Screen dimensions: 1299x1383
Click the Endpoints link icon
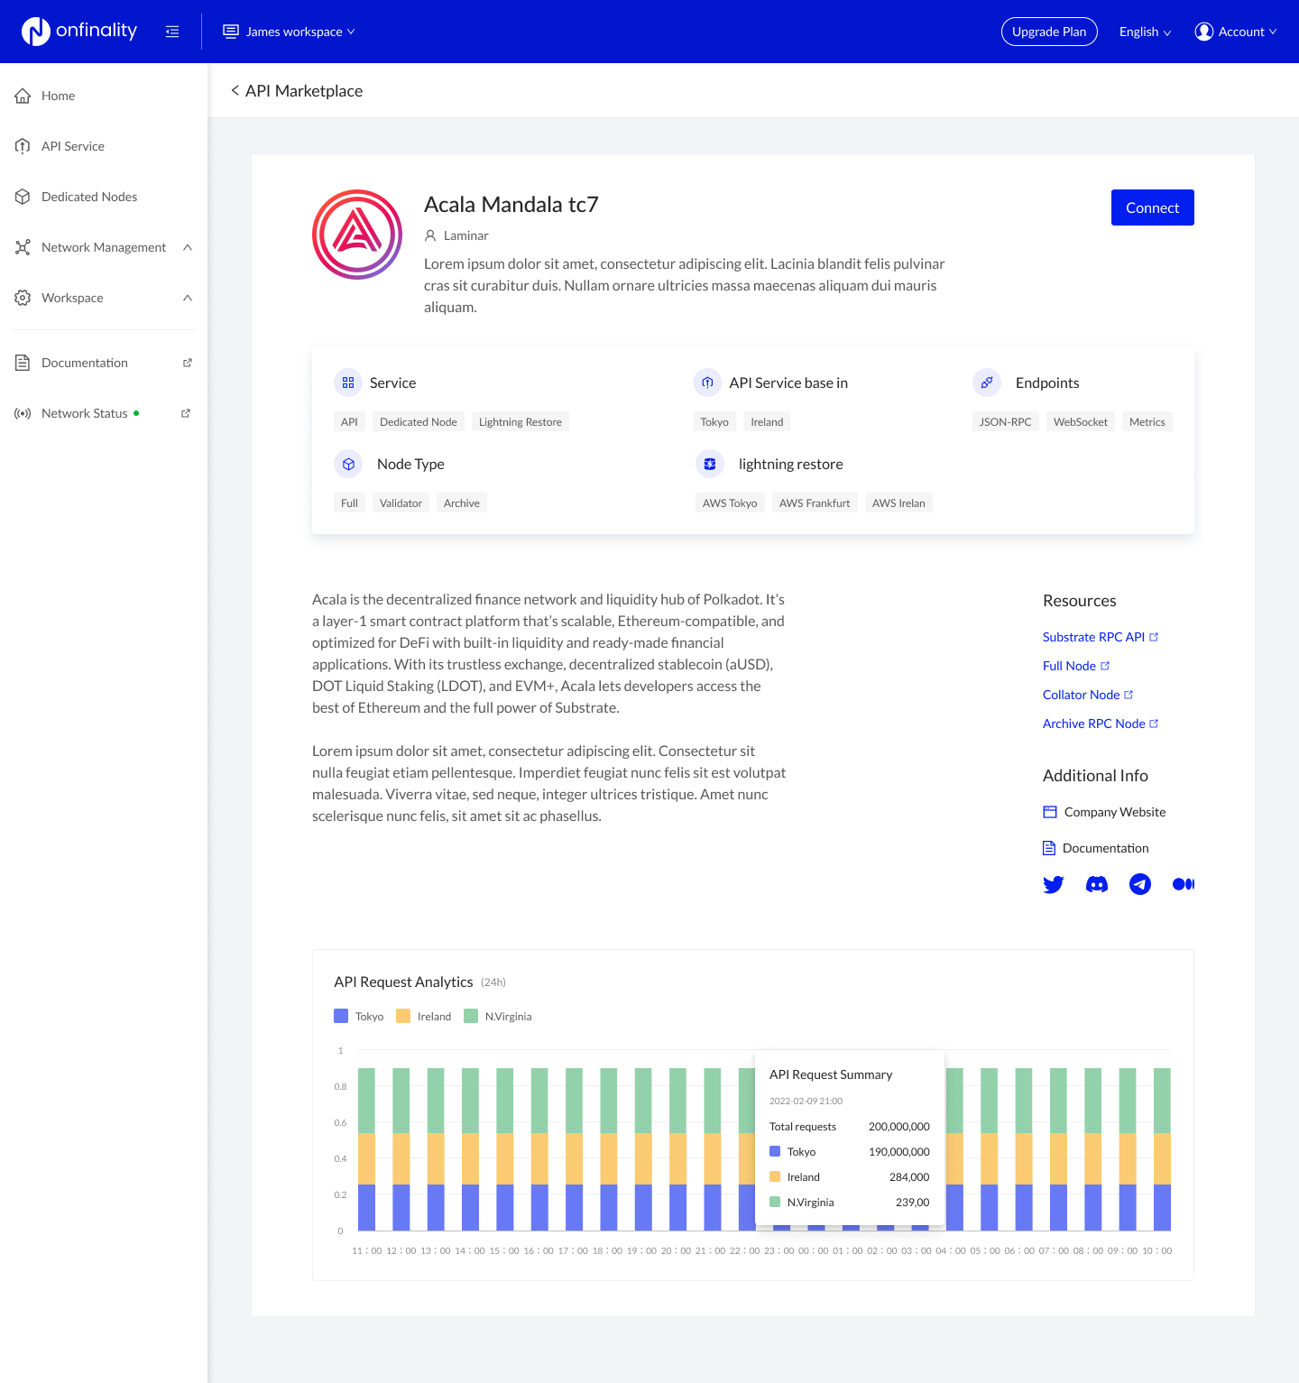pos(987,383)
